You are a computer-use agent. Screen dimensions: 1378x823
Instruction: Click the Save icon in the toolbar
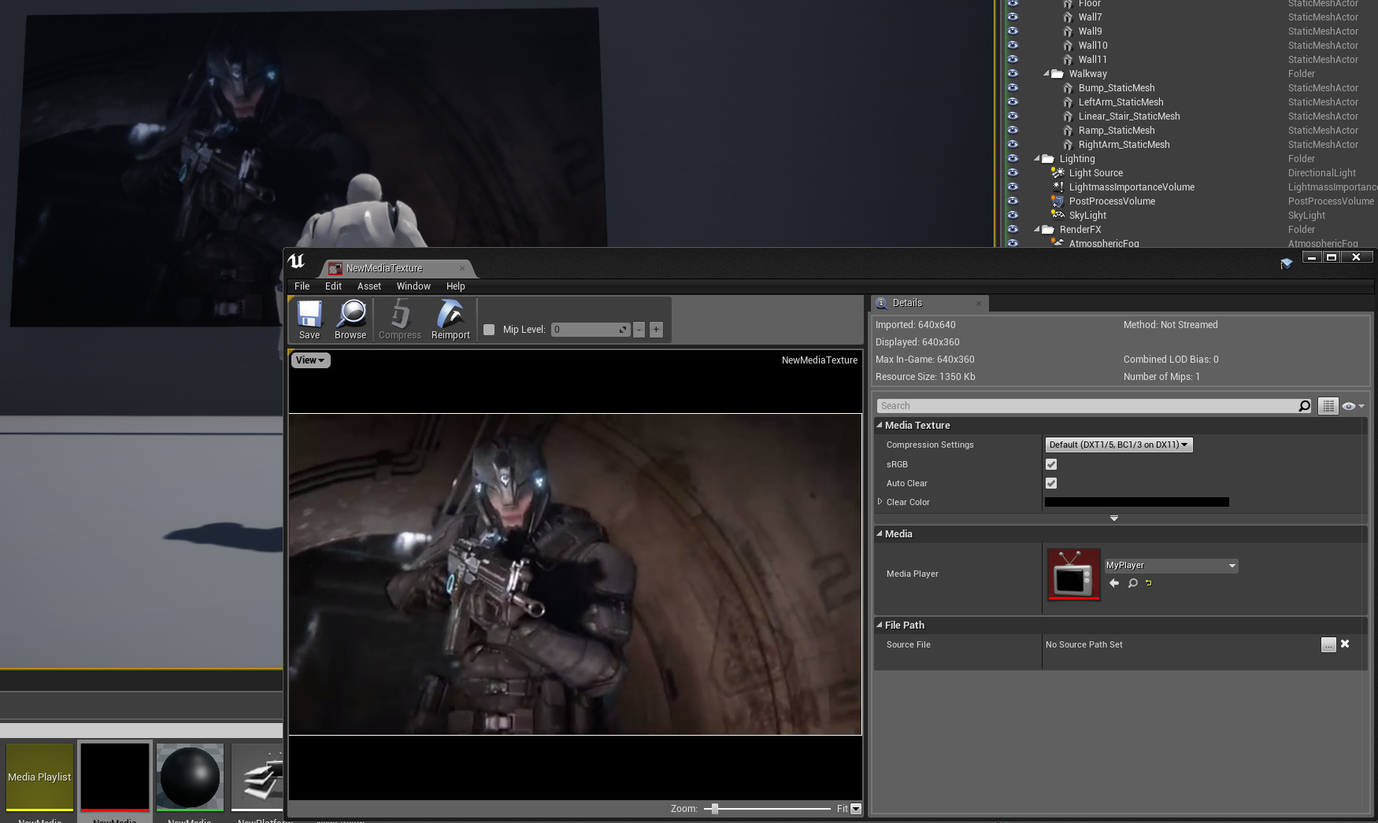(x=309, y=316)
